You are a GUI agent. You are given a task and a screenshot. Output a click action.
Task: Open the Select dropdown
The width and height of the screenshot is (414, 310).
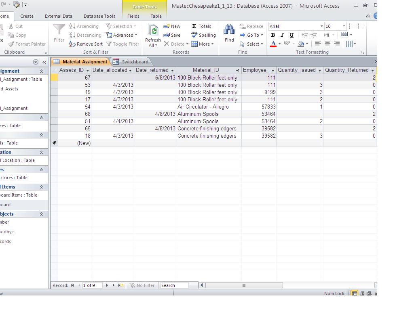point(251,44)
